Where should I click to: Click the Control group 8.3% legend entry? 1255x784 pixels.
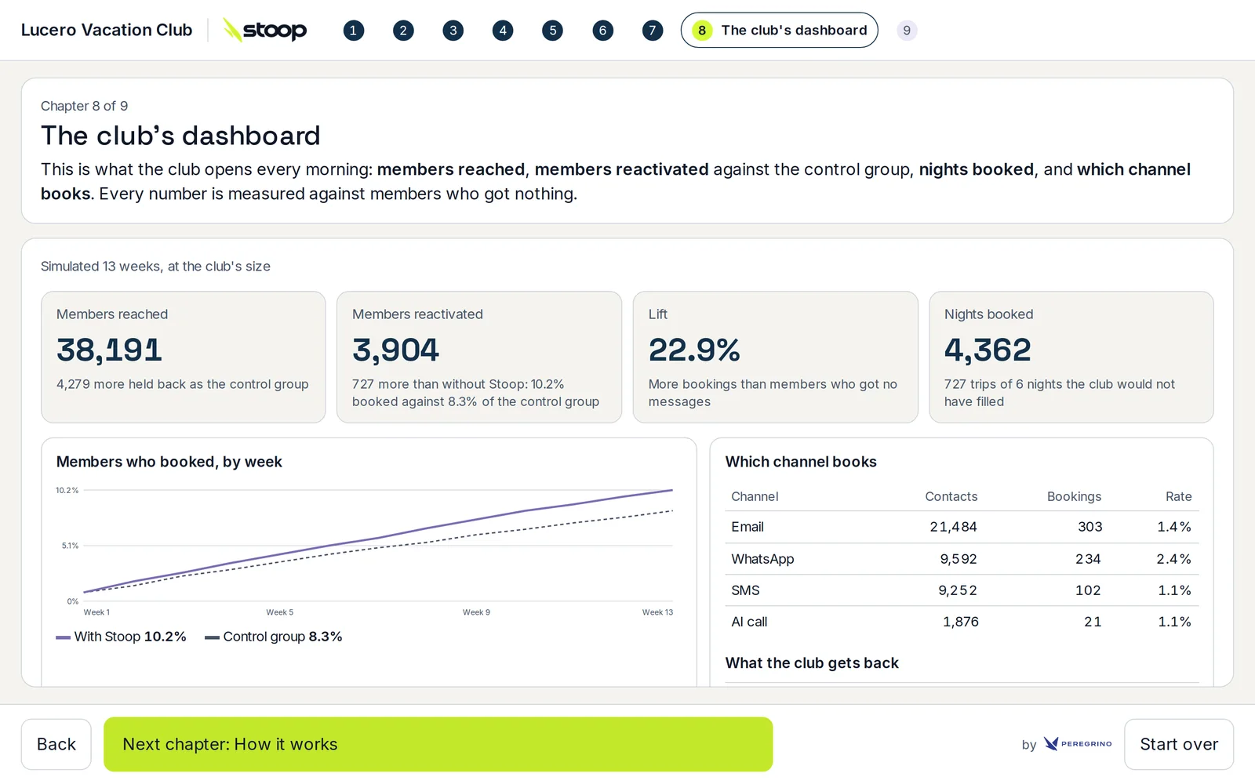click(274, 637)
